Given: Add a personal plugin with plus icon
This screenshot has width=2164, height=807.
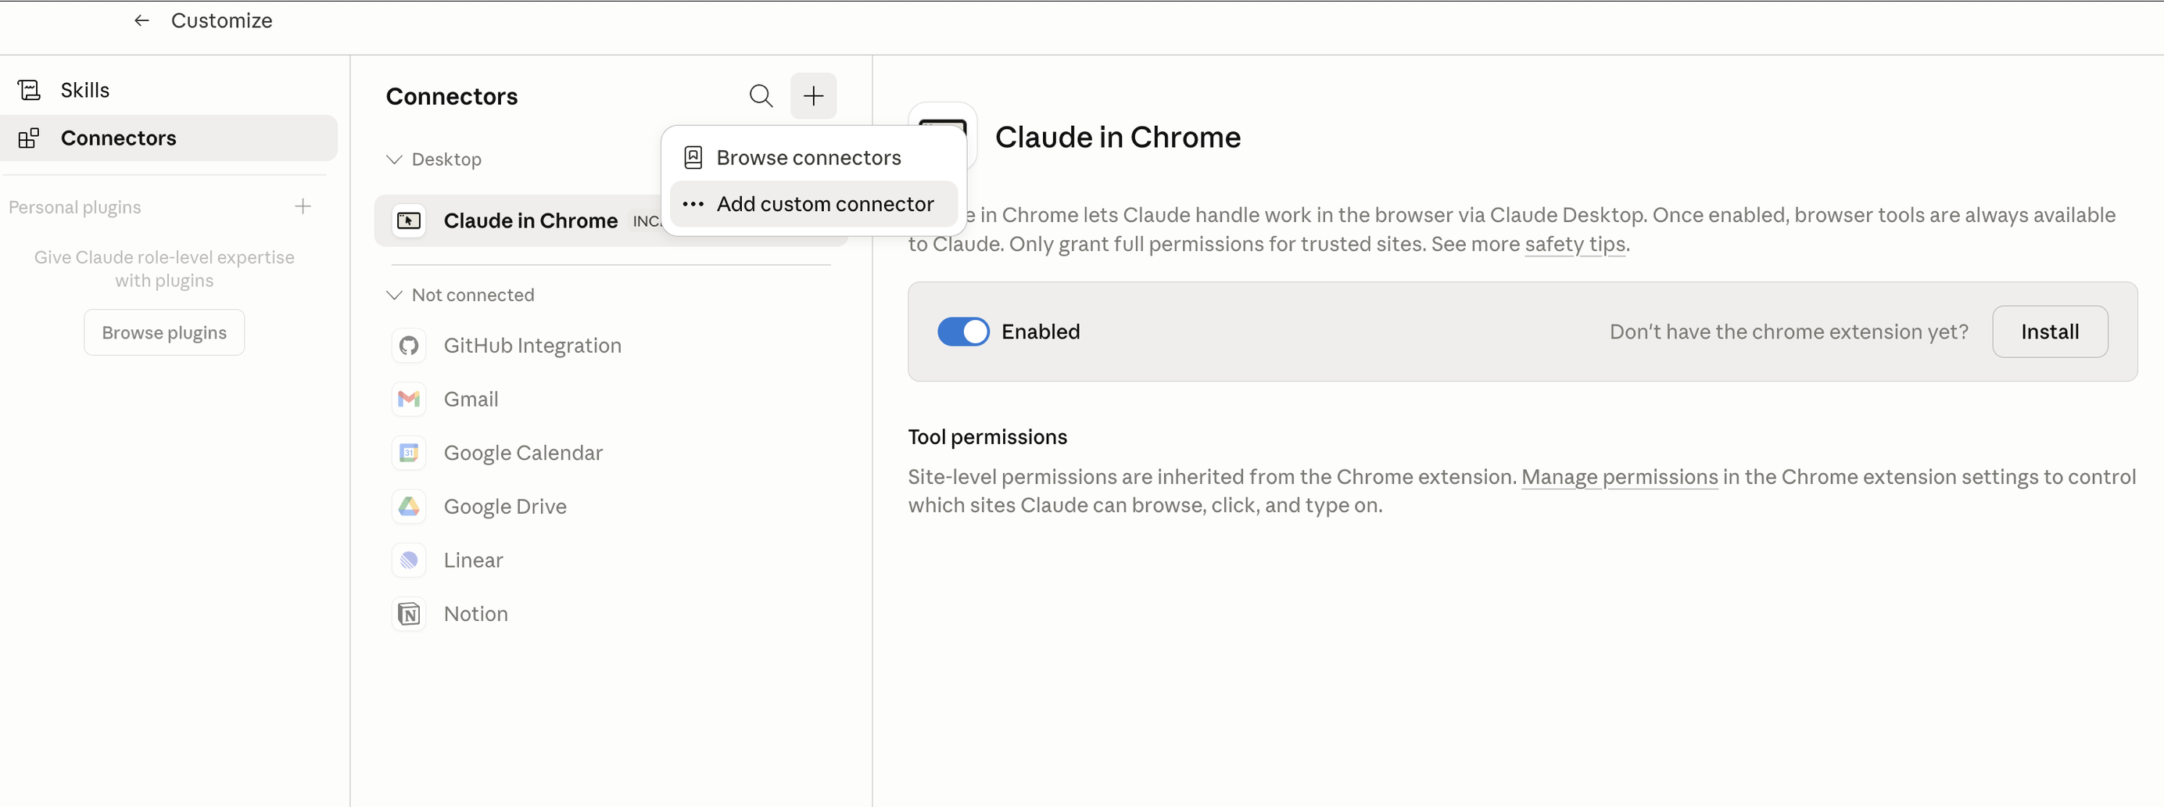Looking at the screenshot, I should click(303, 206).
